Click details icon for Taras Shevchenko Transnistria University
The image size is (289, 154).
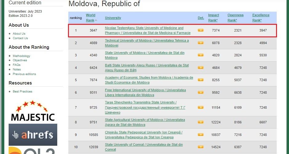click(201, 107)
